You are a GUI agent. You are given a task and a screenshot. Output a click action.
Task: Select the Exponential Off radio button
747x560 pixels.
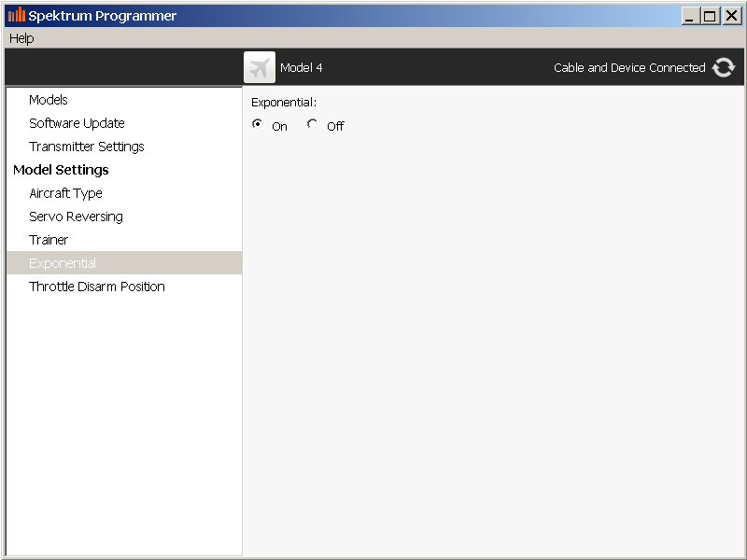pos(312,124)
